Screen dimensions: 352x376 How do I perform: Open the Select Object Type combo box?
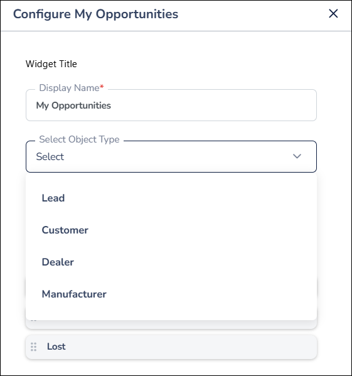pyautogui.click(x=171, y=156)
